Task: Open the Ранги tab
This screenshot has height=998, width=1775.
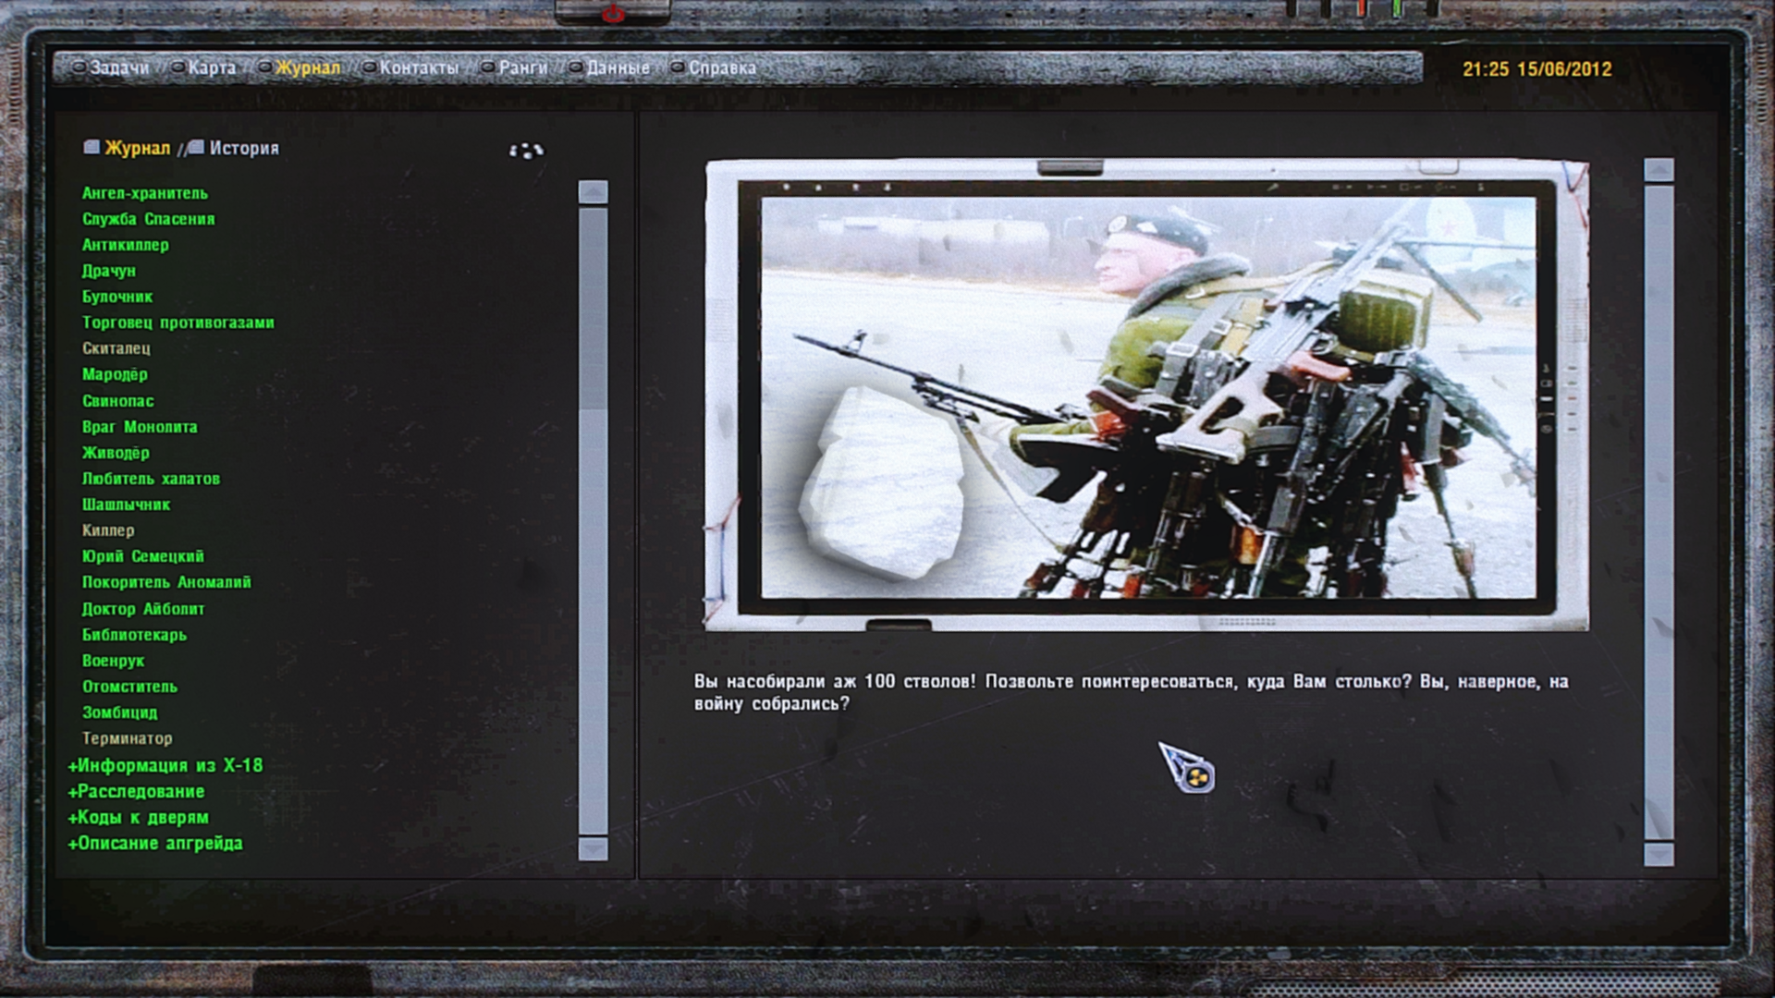Action: click(522, 67)
